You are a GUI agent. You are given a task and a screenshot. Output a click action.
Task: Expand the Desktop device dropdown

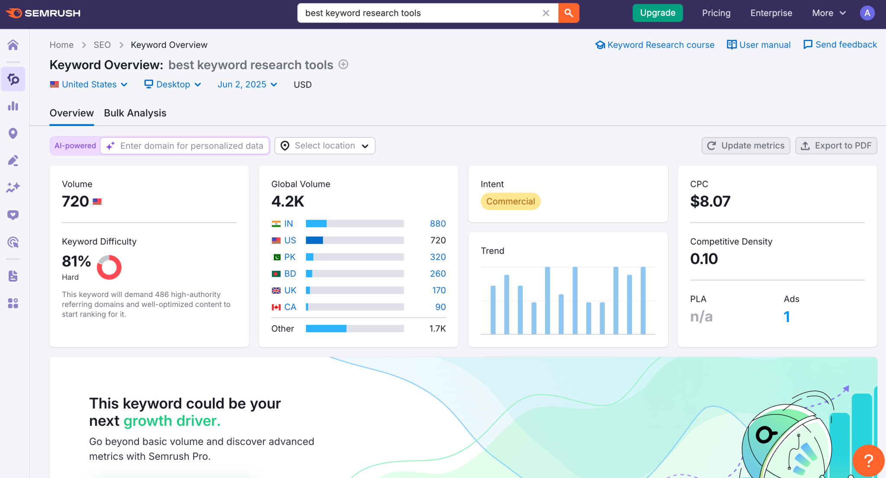pos(172,84)
